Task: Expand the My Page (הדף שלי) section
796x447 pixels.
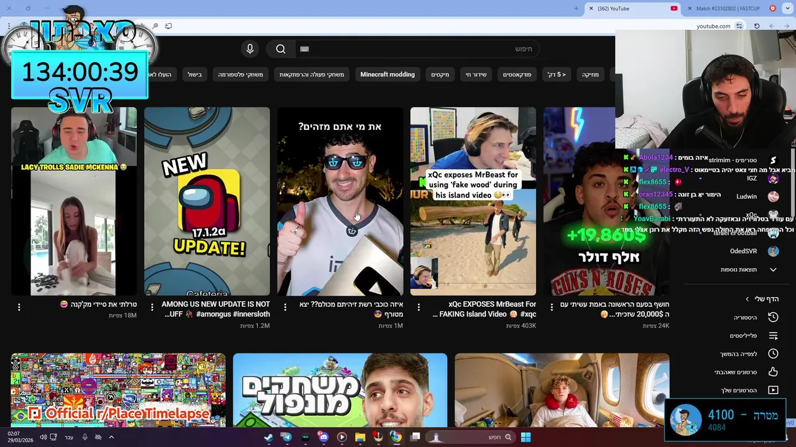Action: point(762,299)
